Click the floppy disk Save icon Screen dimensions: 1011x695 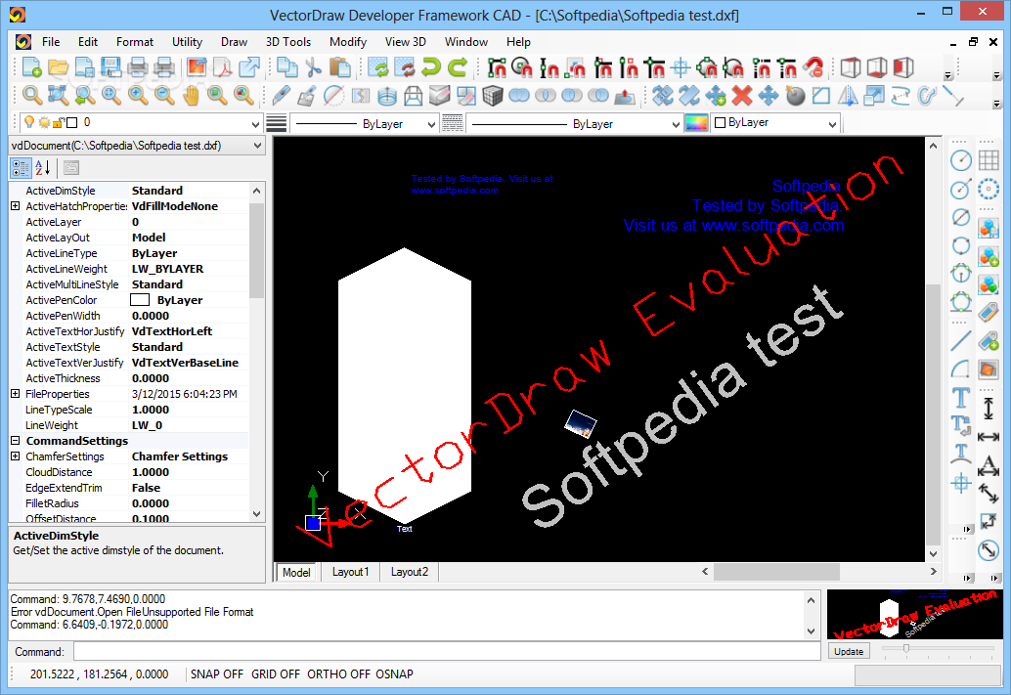click(110, 67)
